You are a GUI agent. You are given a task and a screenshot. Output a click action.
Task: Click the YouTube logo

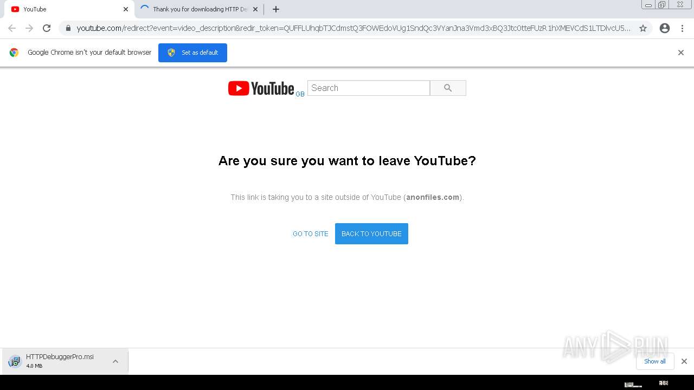point(261,88)
